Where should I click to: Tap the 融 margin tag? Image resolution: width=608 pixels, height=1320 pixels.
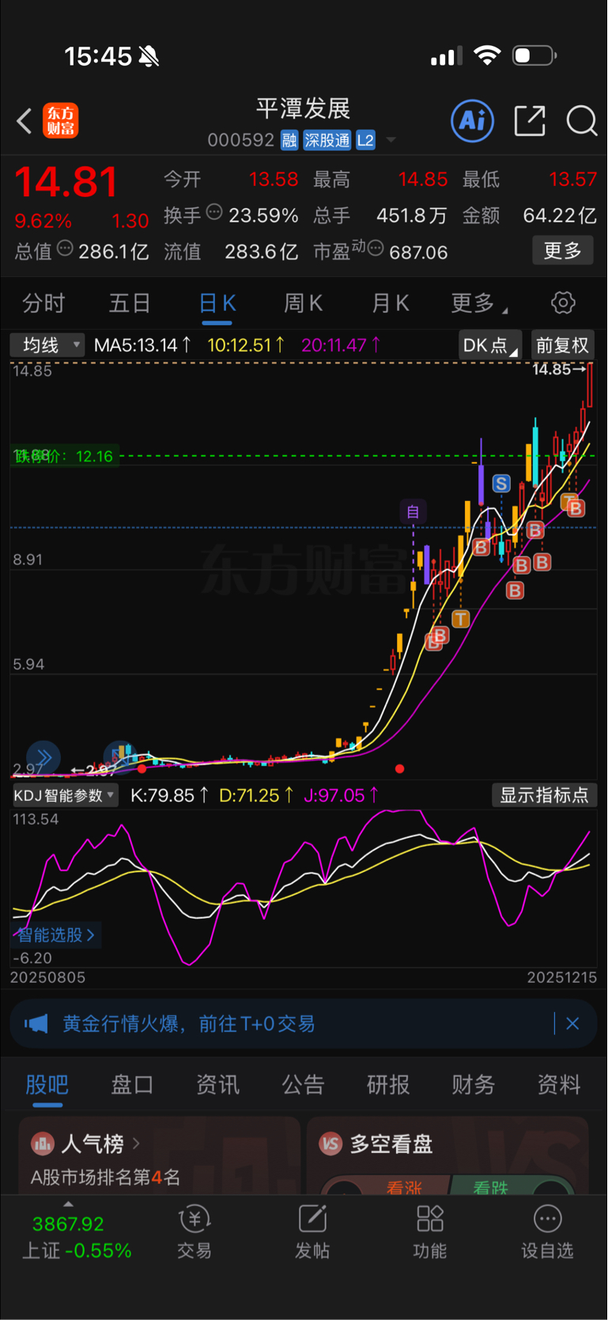[289, 141]
